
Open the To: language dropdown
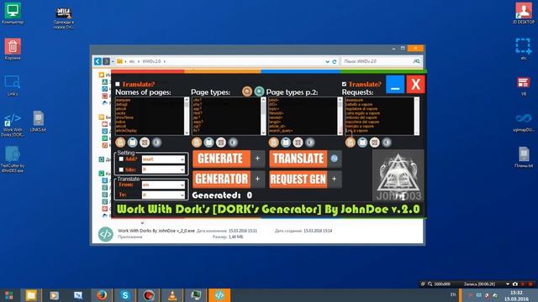click(x=182, y=195)
